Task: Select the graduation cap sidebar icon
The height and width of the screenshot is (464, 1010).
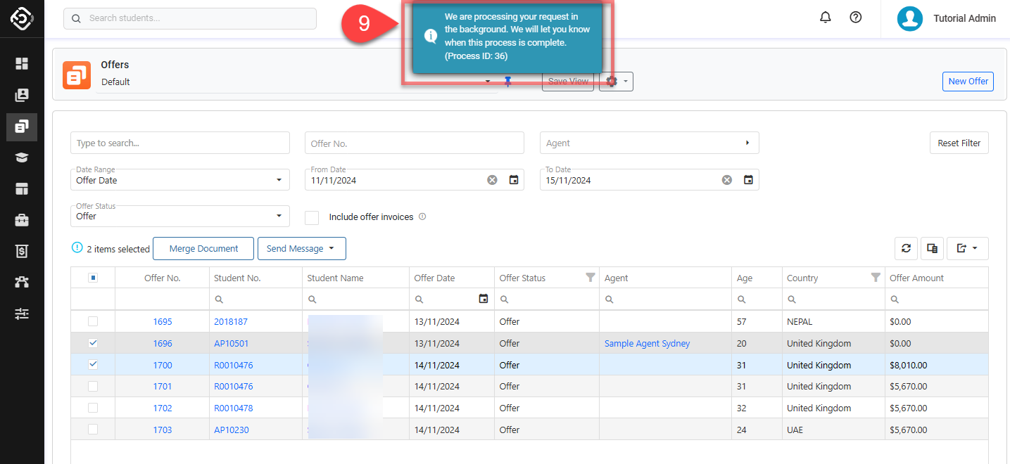Action: pos(22,157)
